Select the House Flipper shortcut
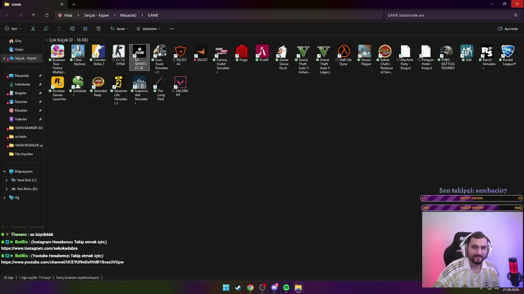The image size is (524, 294). tap(365, 56)
